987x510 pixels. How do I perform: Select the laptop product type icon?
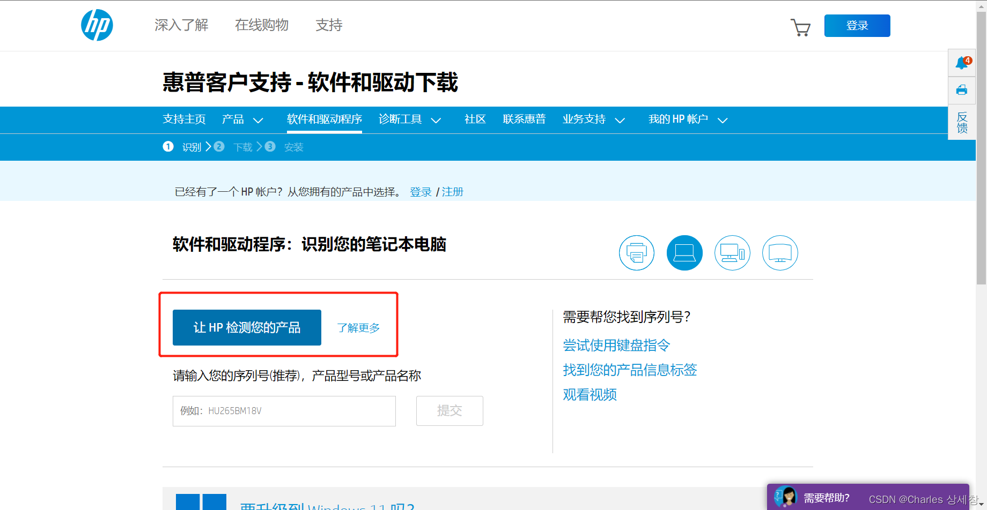(684, 253)
